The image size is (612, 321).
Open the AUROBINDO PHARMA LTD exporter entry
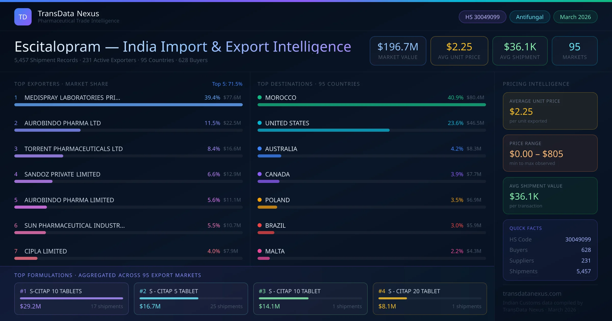pyautogui.click(x=62, y=123)
